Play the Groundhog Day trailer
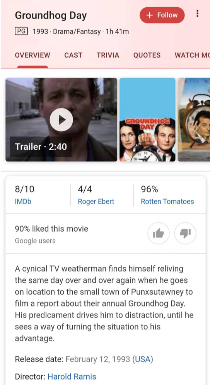The width and height of the screenshot is (210, 385). click(61, 120)
